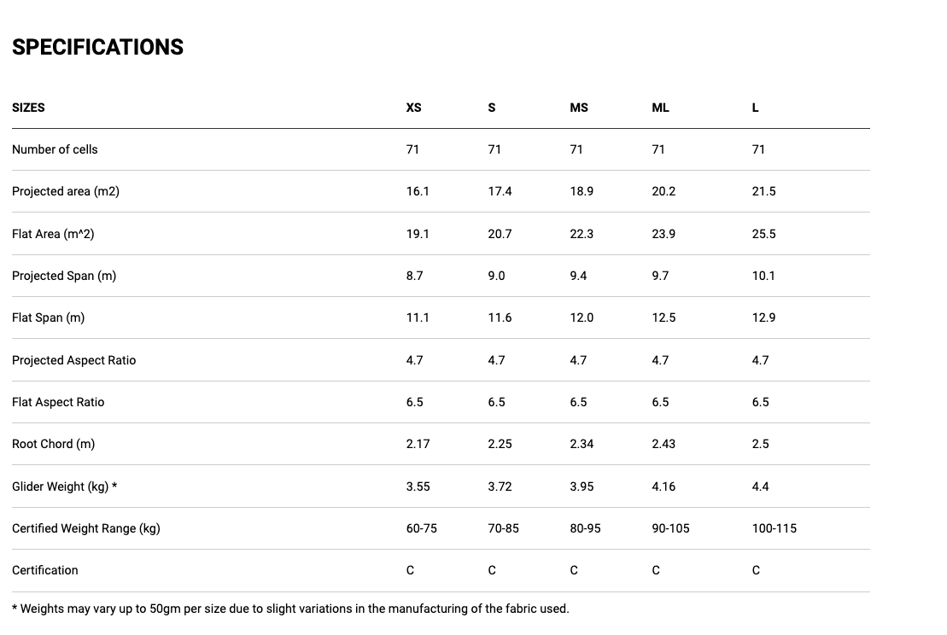Click the SPECIFICATIONS heading

point(98,47)
